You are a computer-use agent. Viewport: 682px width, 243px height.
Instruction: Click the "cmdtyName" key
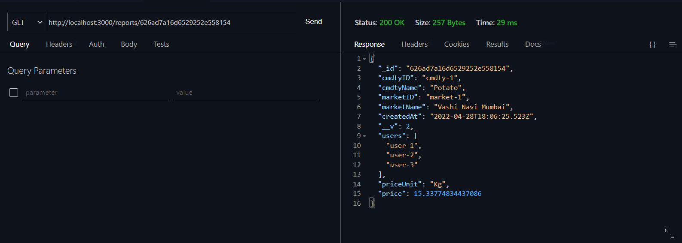[x=400, y=88]
